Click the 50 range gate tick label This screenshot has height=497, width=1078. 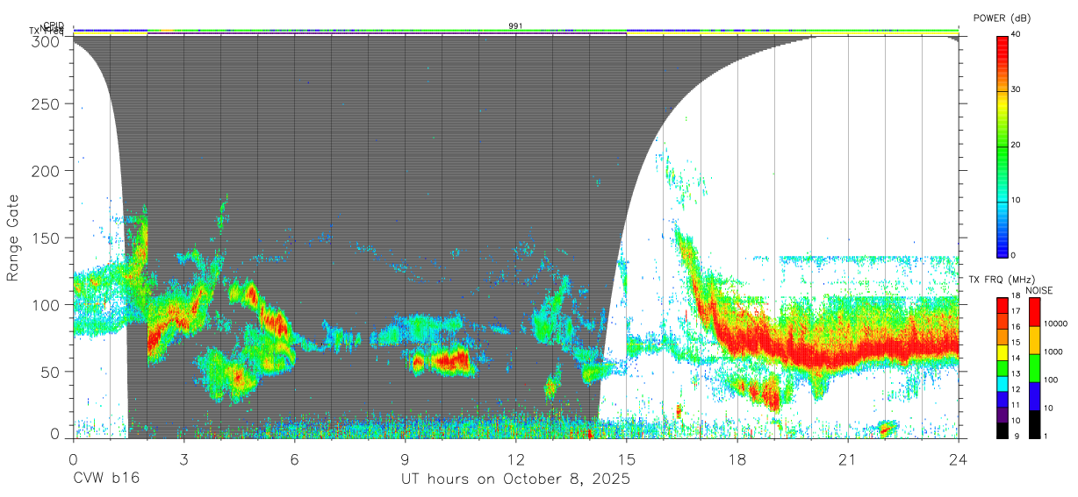tap(51, 371)
